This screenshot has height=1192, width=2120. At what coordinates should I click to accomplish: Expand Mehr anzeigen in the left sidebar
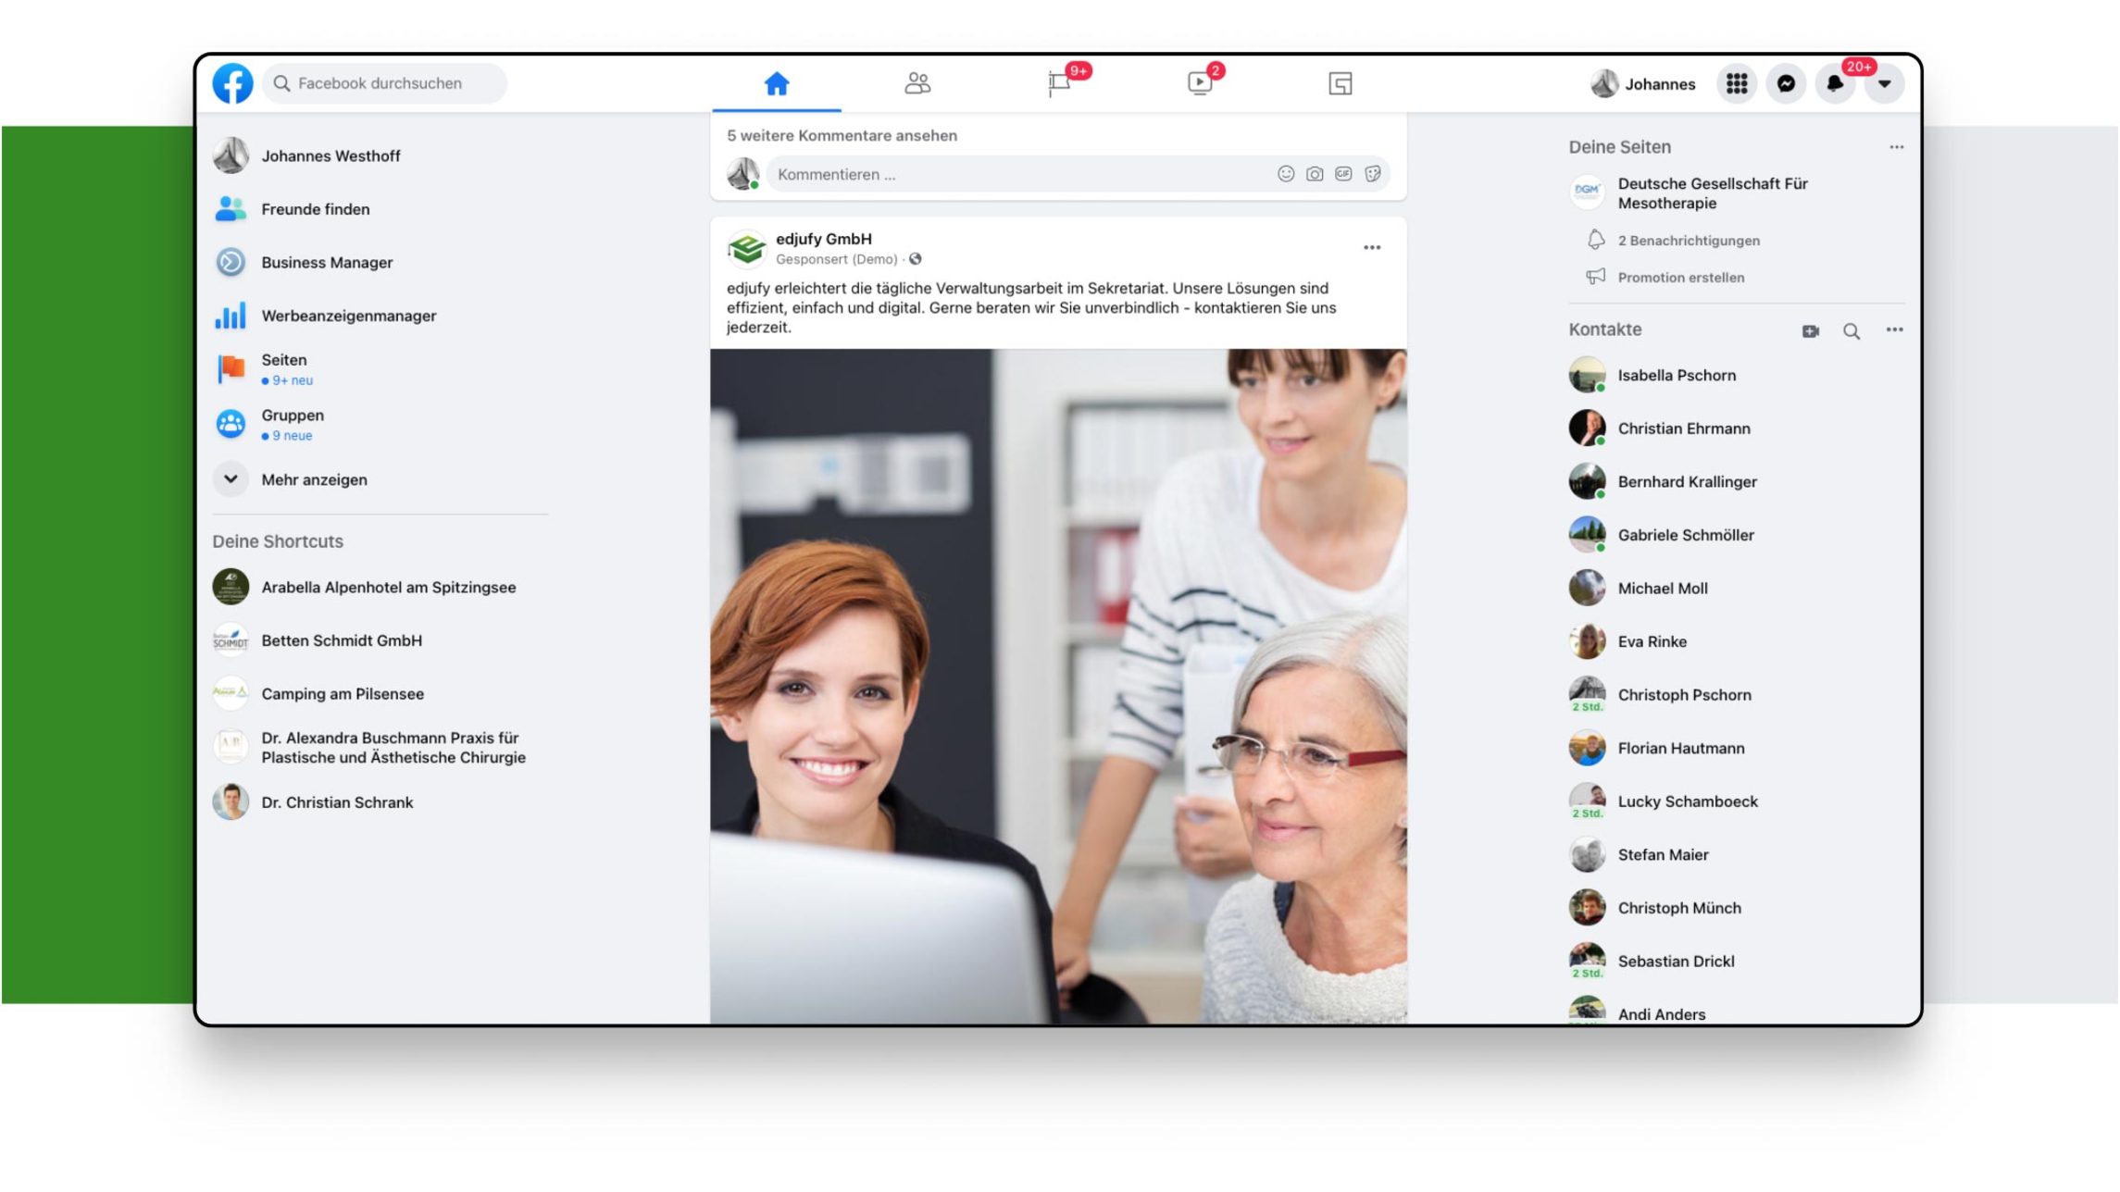314,479
